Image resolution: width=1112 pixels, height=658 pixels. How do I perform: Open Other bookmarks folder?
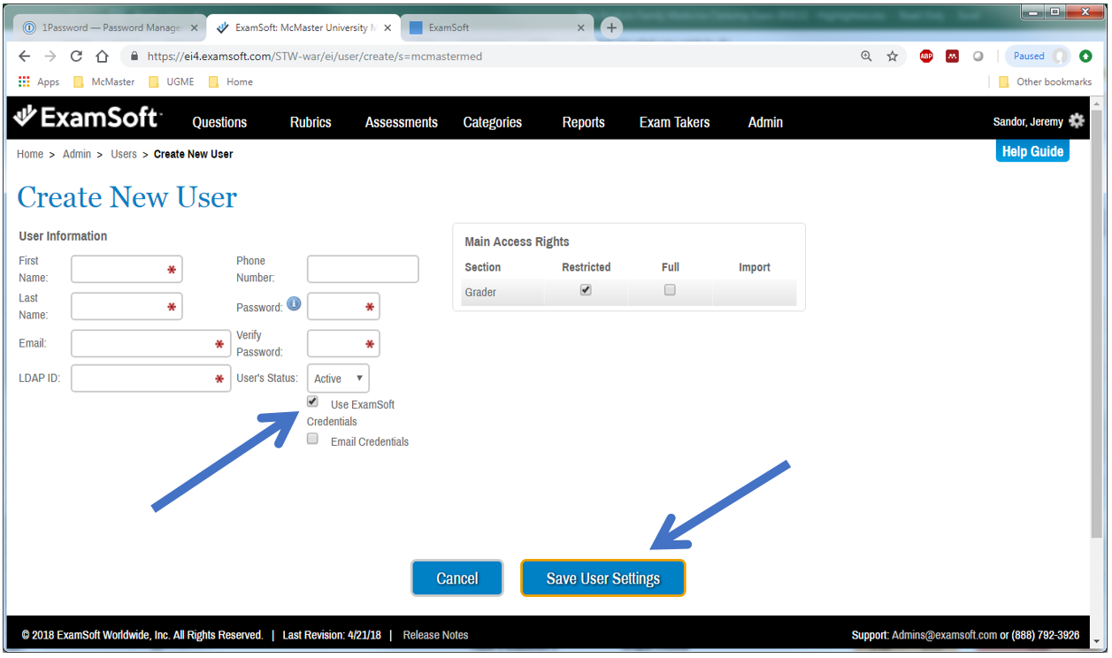1045,81
